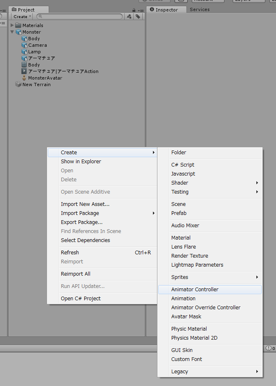Expand the Testing submenu

coord(210,192)
